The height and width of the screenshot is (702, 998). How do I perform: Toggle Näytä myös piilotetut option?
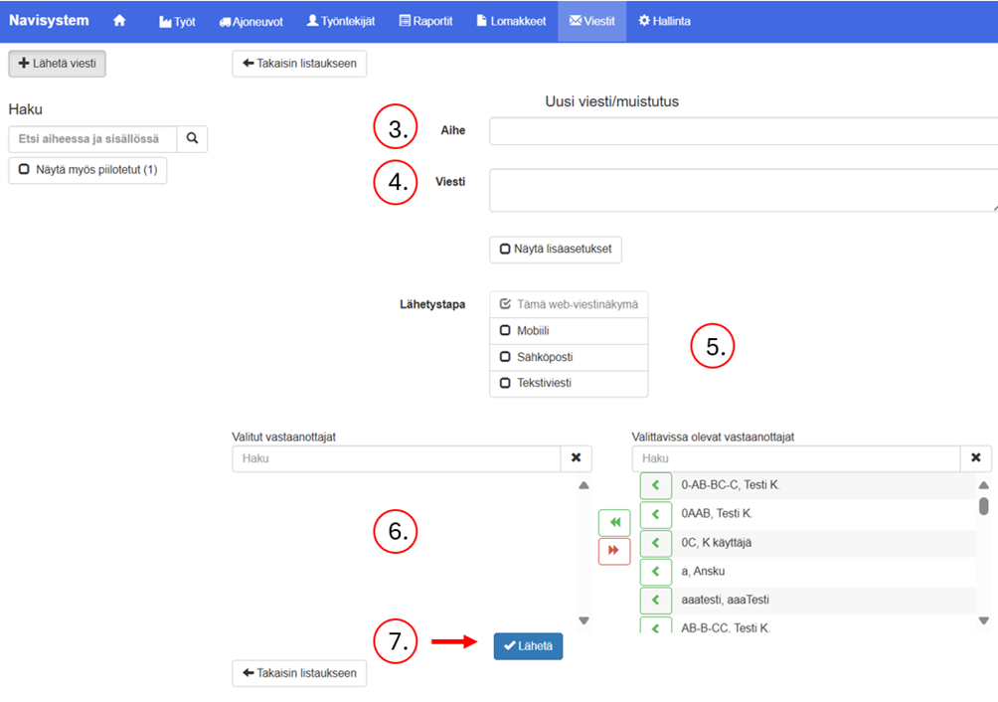(88, 170)
